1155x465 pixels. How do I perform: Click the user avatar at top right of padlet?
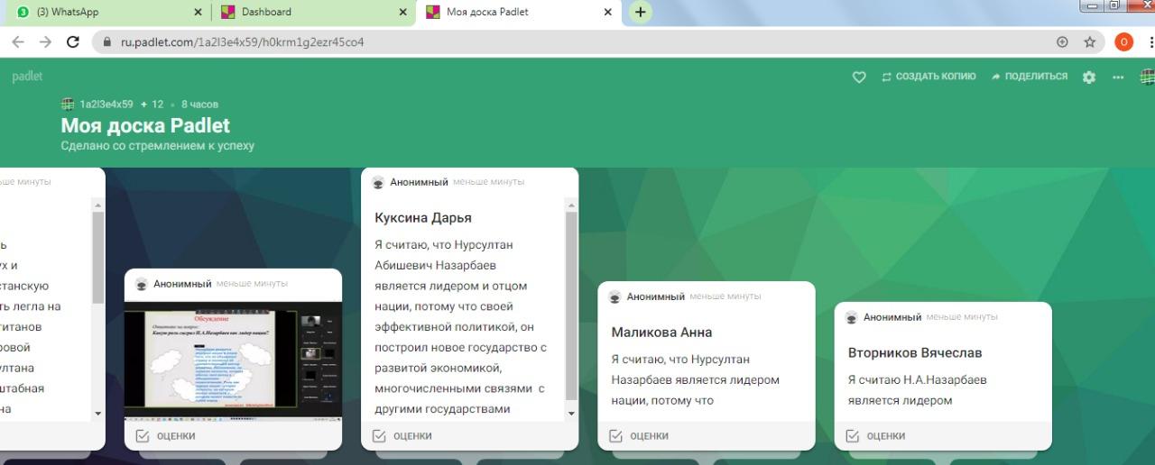[1148, 77]
